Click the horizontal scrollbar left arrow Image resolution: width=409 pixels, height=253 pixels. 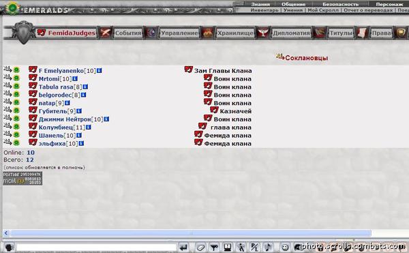click(x=6, y=233)
